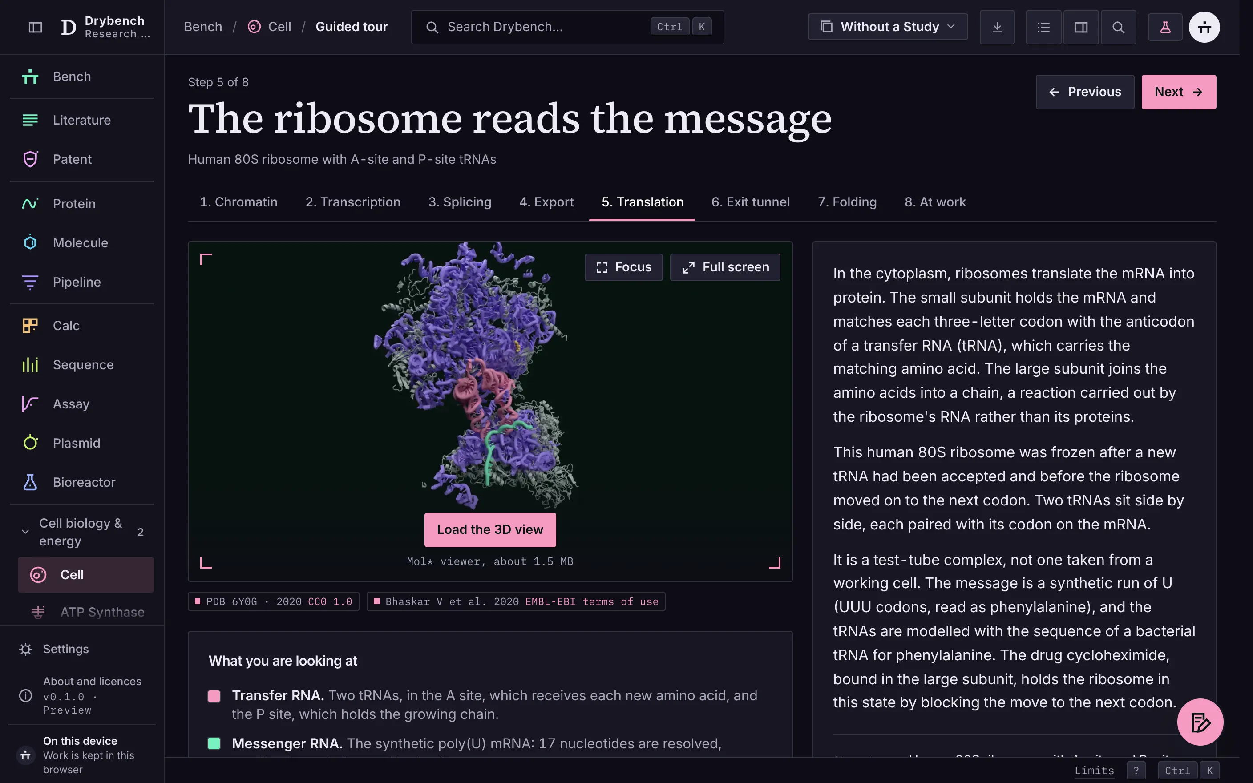Click the 'Cell' breadcrumb
The width and height of the screenshot is (1253, 783).
tap(270, 27)
